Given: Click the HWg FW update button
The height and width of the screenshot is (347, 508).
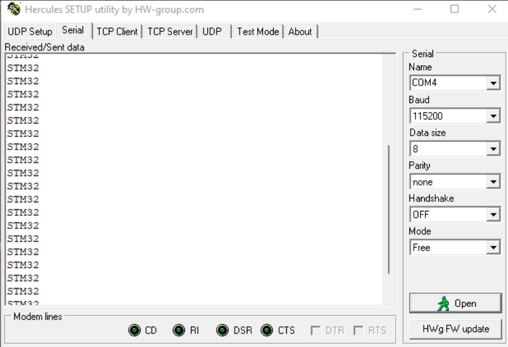Looking at the screenshot, I should click(x=455, y=329).
